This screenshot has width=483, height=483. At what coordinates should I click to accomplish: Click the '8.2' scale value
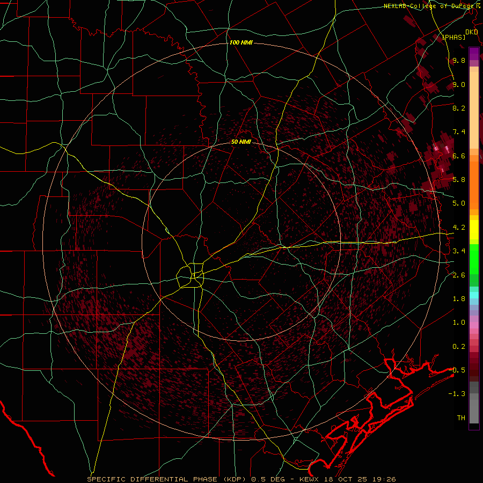pos(459,108)
